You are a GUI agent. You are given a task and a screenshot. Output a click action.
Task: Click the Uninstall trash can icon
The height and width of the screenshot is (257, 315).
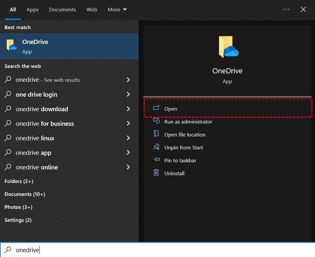point(156,173)
